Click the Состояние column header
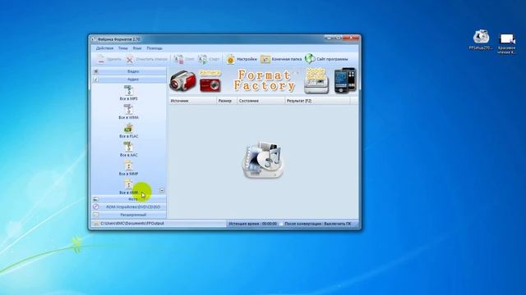Screen dimensions: 526x295 [x=261, y=101]
